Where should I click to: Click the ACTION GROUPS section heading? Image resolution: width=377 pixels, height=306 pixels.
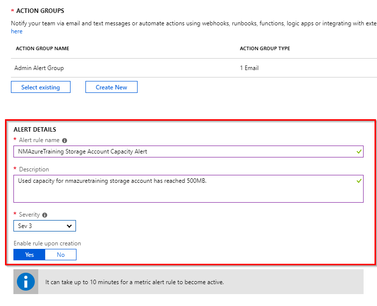[40, 11]
